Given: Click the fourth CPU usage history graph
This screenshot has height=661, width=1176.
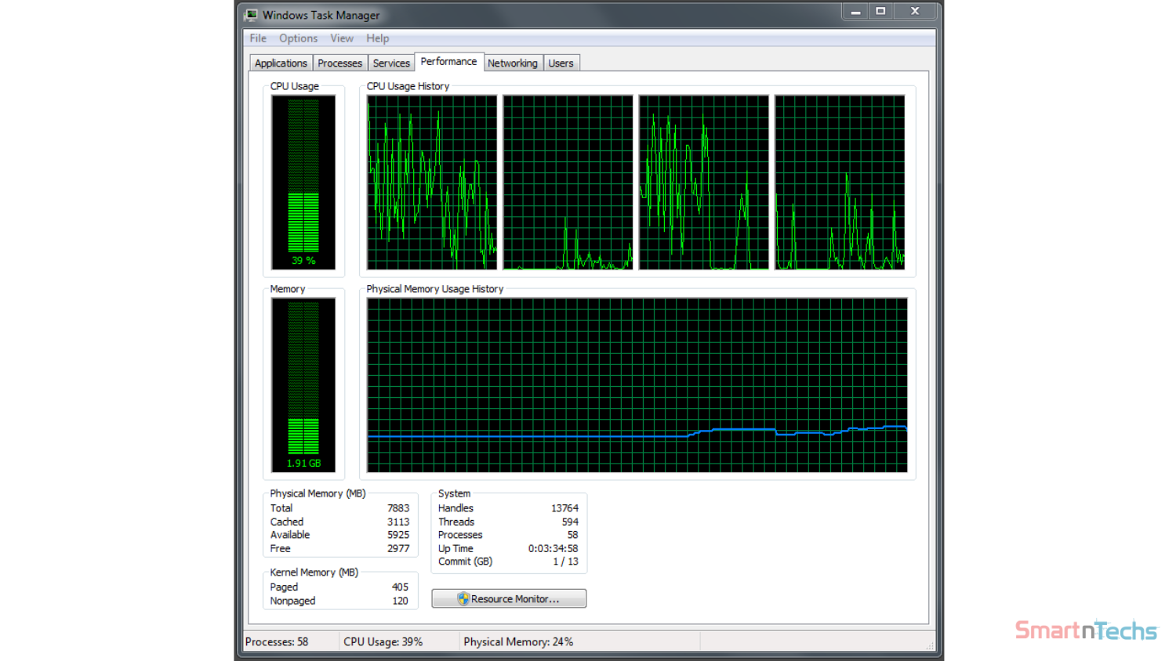Looking at the screenshot, I should pos(840,182).
